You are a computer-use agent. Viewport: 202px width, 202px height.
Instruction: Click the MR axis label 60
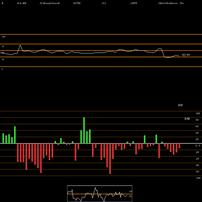(x=197, y=126)
